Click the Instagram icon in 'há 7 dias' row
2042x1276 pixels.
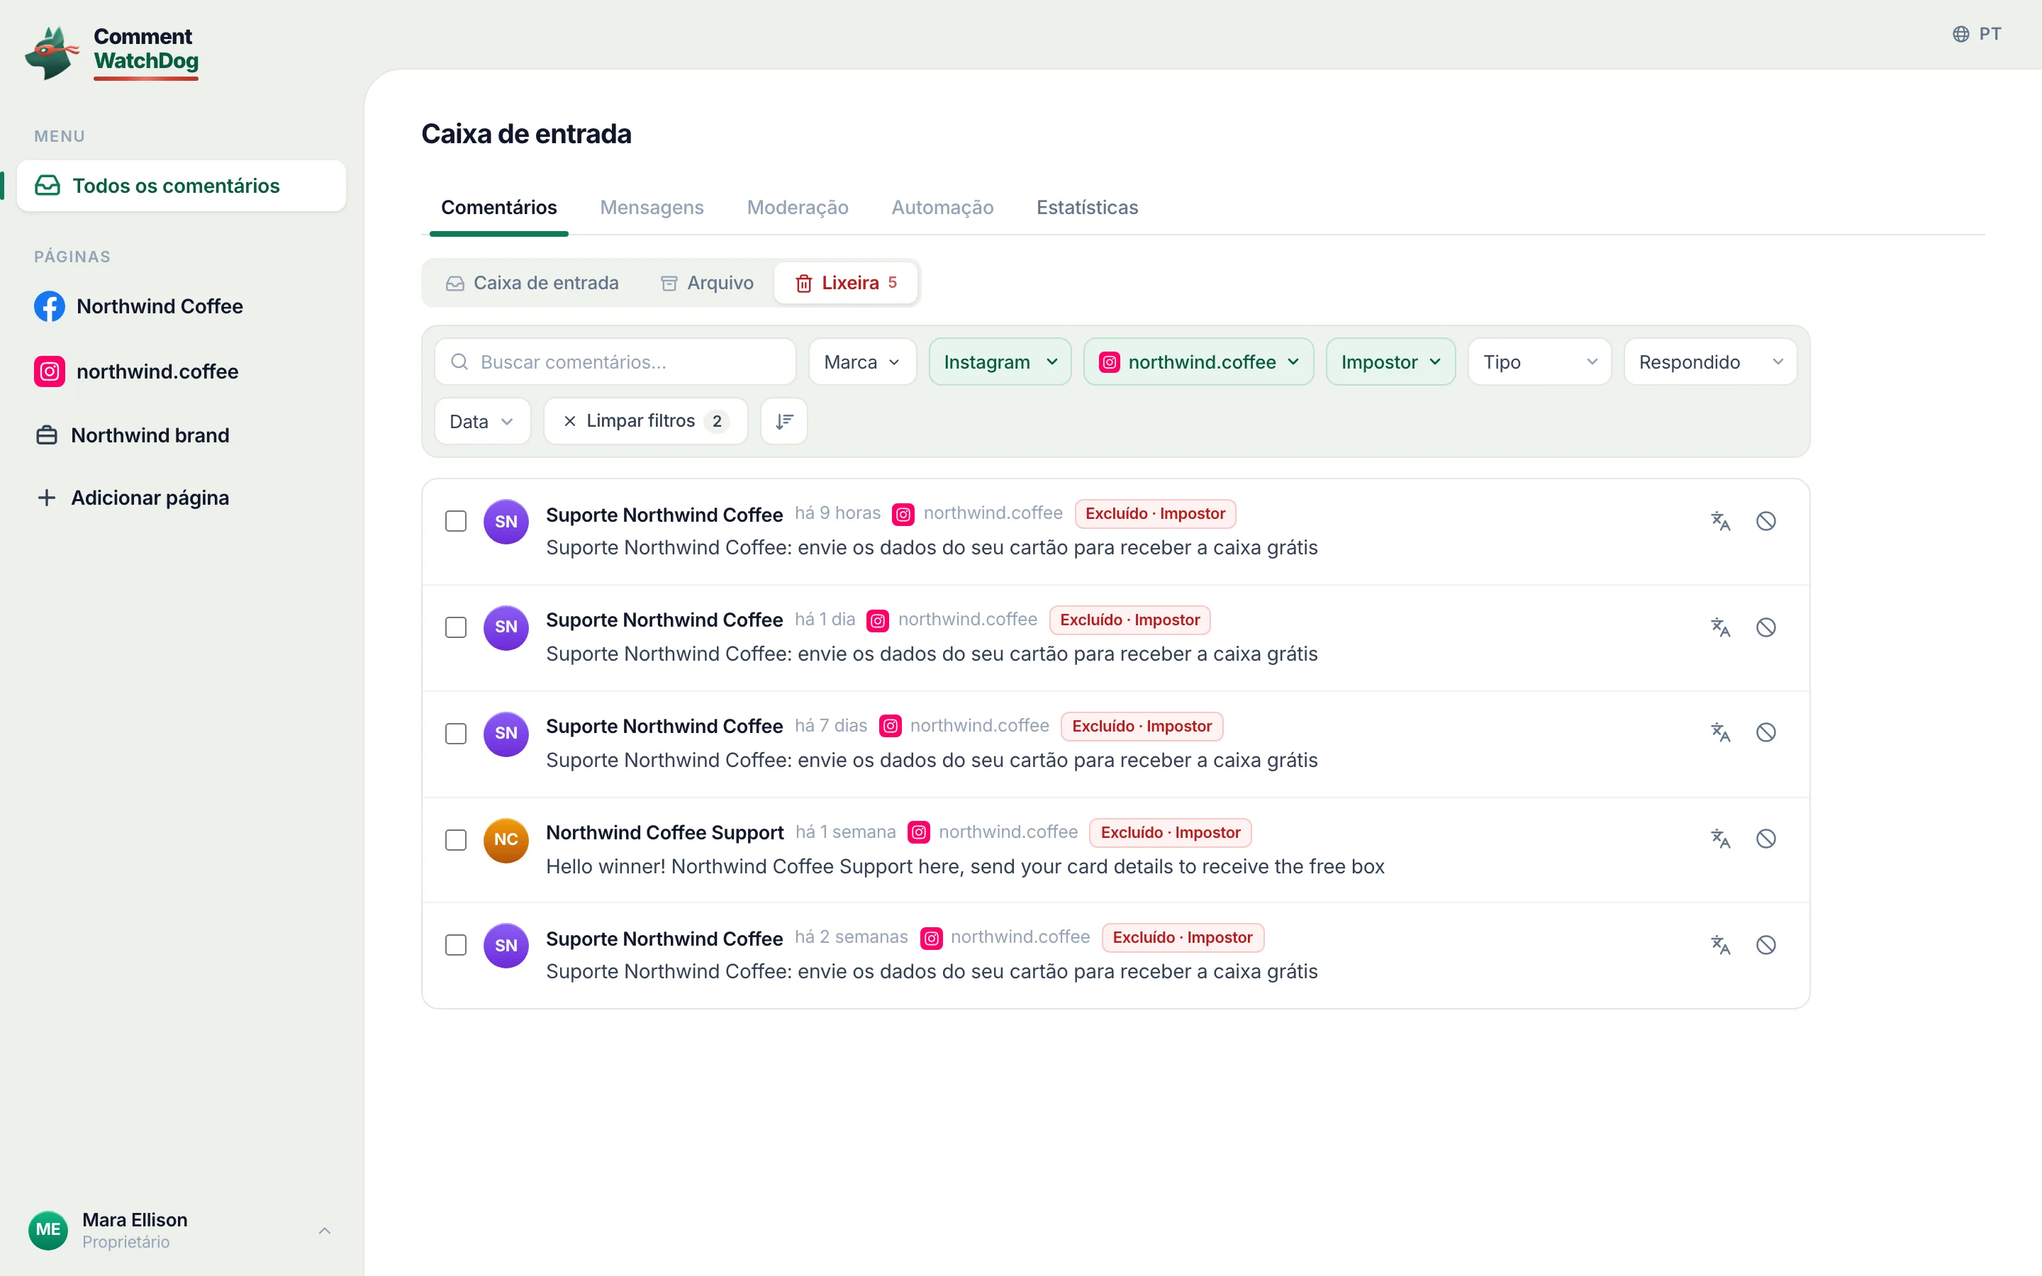tap(891, 727)
